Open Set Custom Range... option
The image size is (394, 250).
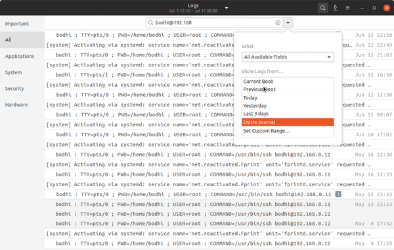288,131
